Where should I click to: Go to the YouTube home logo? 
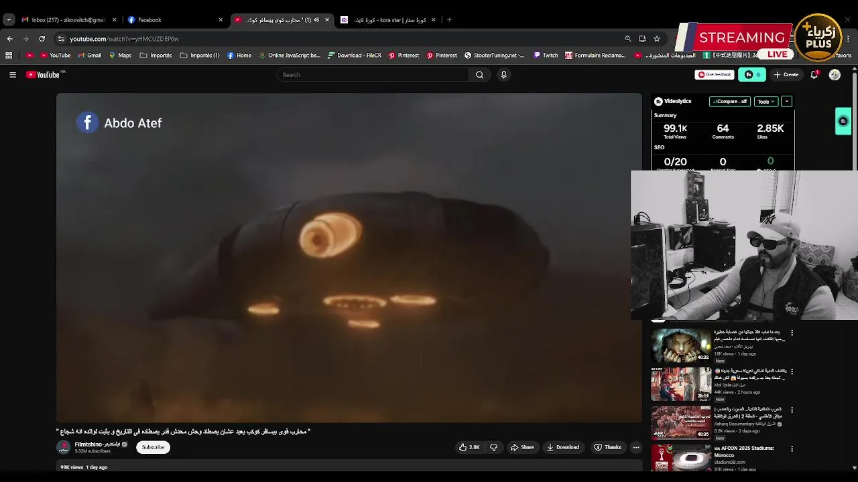[x=43, y=75]
